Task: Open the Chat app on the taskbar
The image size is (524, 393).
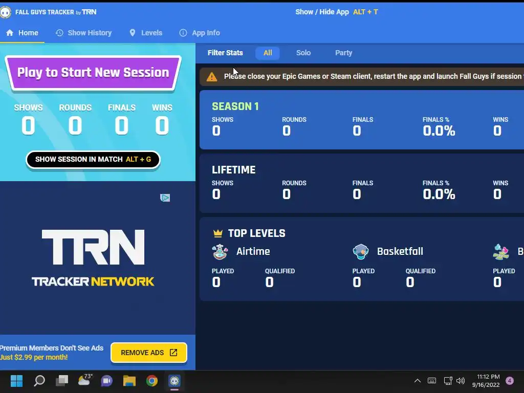Action: click(106, 381)
